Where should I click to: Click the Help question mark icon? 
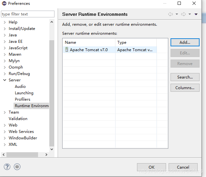coord(7,167)
